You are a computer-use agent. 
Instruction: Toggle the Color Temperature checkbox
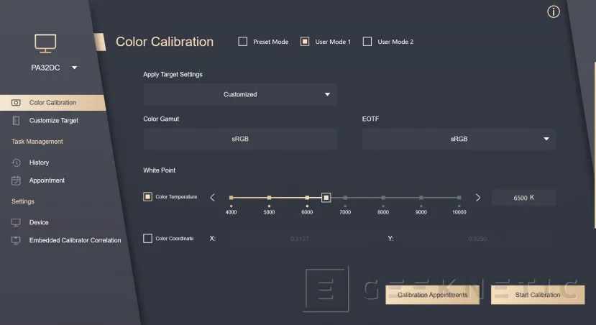[147, 196]
